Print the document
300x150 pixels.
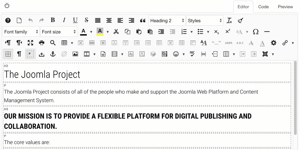[x=42, y=43]
